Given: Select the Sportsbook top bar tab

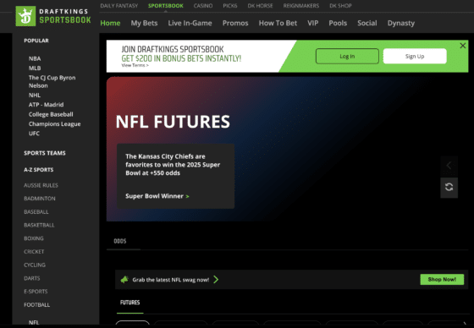Looking at the screenshot, I should (166, 6).
